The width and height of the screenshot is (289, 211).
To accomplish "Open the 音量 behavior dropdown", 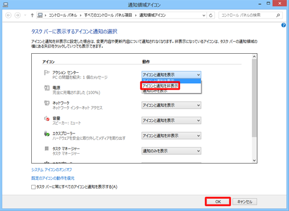I will pos(171,120).
